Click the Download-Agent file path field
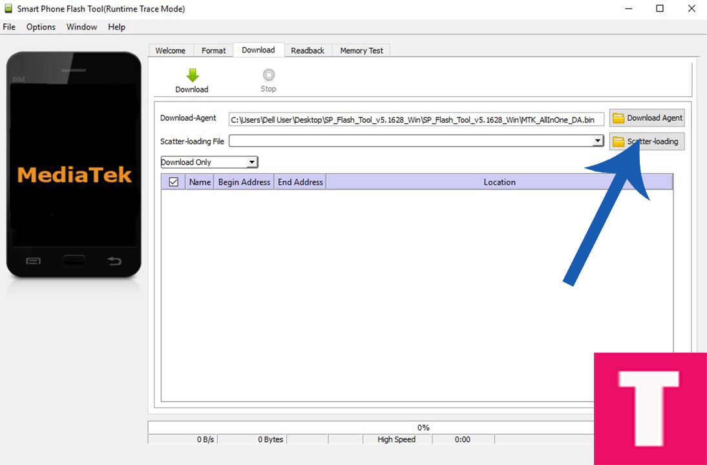707x465 pixels. [x=416, y=120]
